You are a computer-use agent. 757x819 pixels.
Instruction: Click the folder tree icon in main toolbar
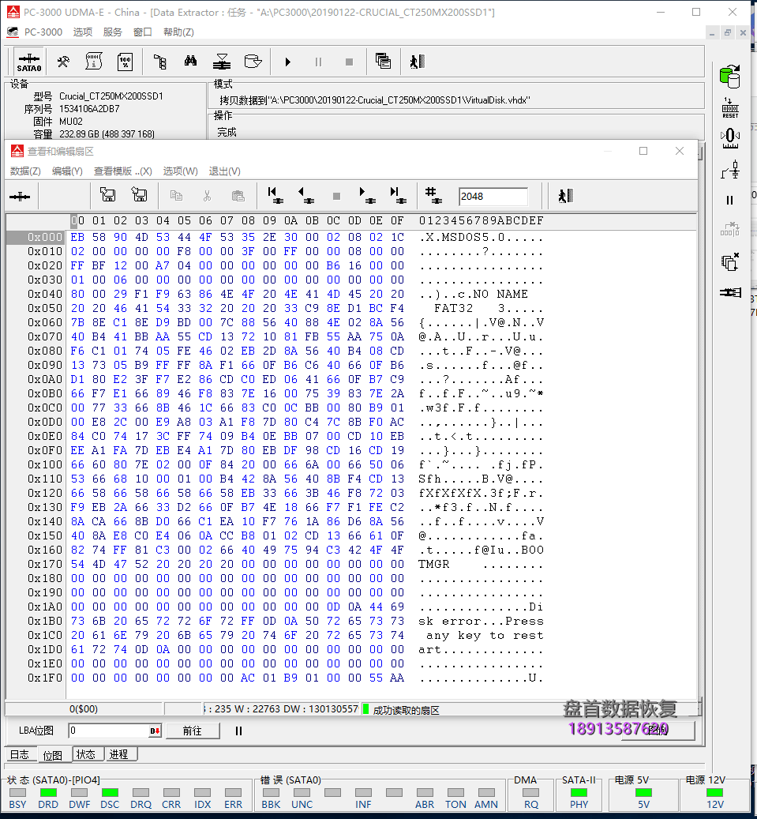coord(160,62)
